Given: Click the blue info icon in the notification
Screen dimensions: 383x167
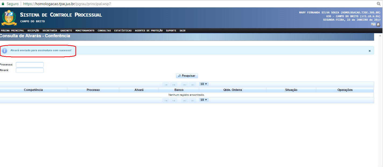Looking at the screenshot, I should coord(5,50).
